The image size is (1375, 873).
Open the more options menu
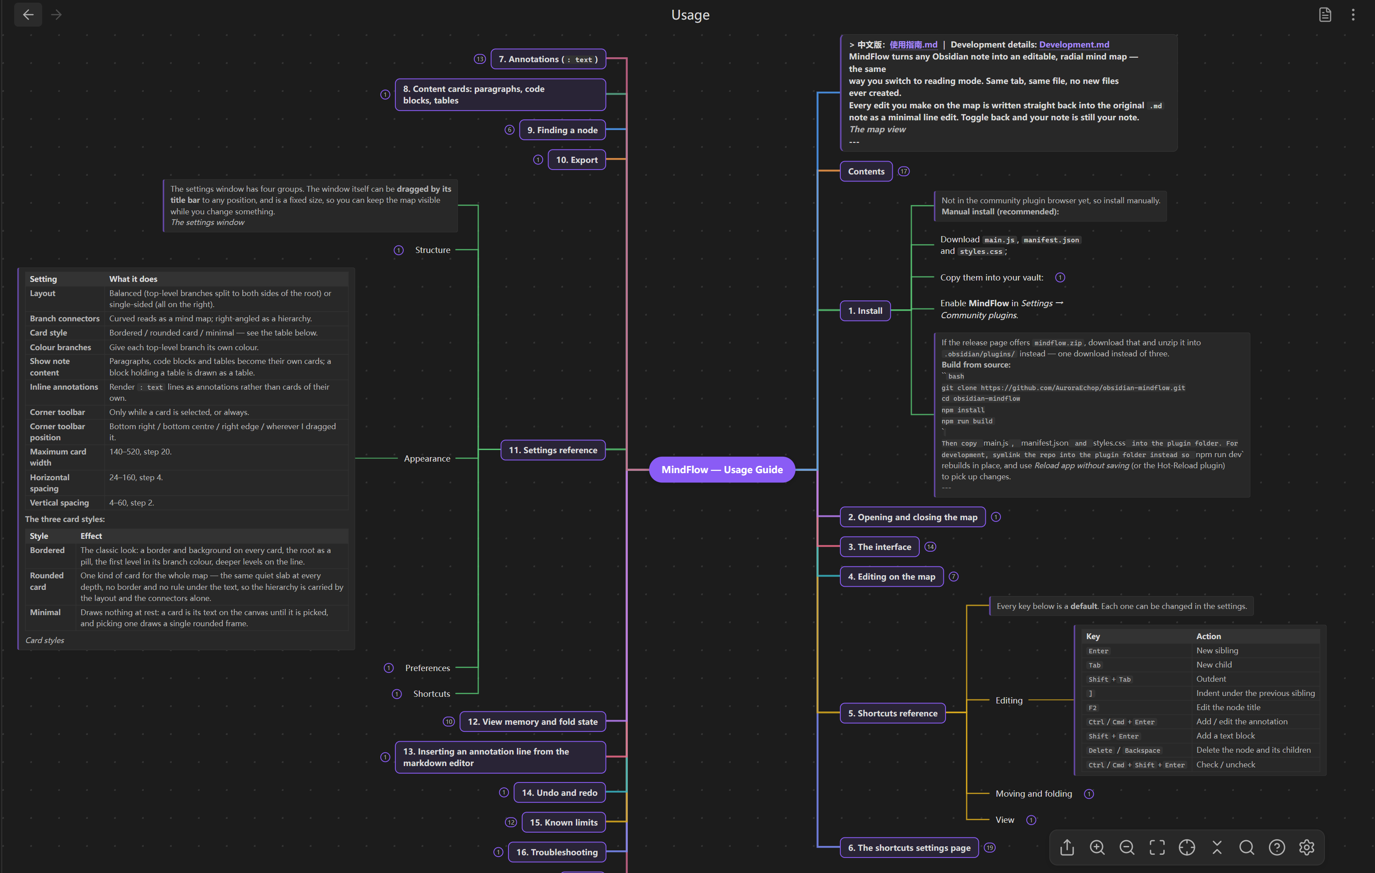[1353, 15]
